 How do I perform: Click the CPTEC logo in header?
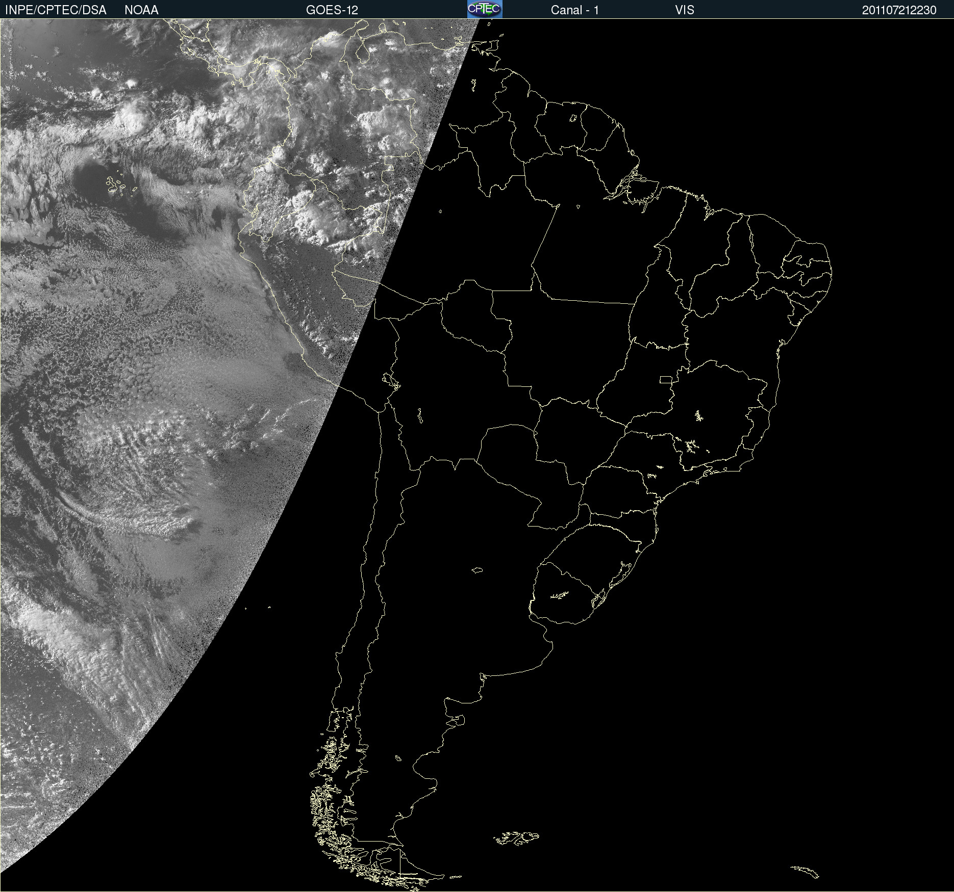coord(485,9)
